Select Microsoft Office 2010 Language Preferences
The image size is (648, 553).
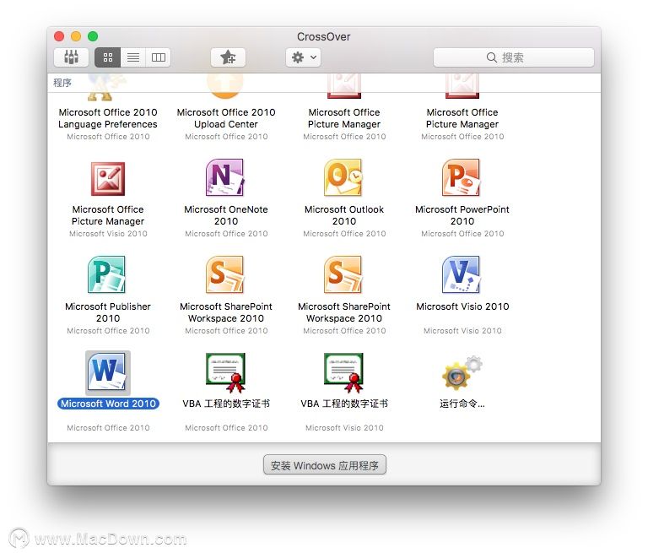click(108, 118)
